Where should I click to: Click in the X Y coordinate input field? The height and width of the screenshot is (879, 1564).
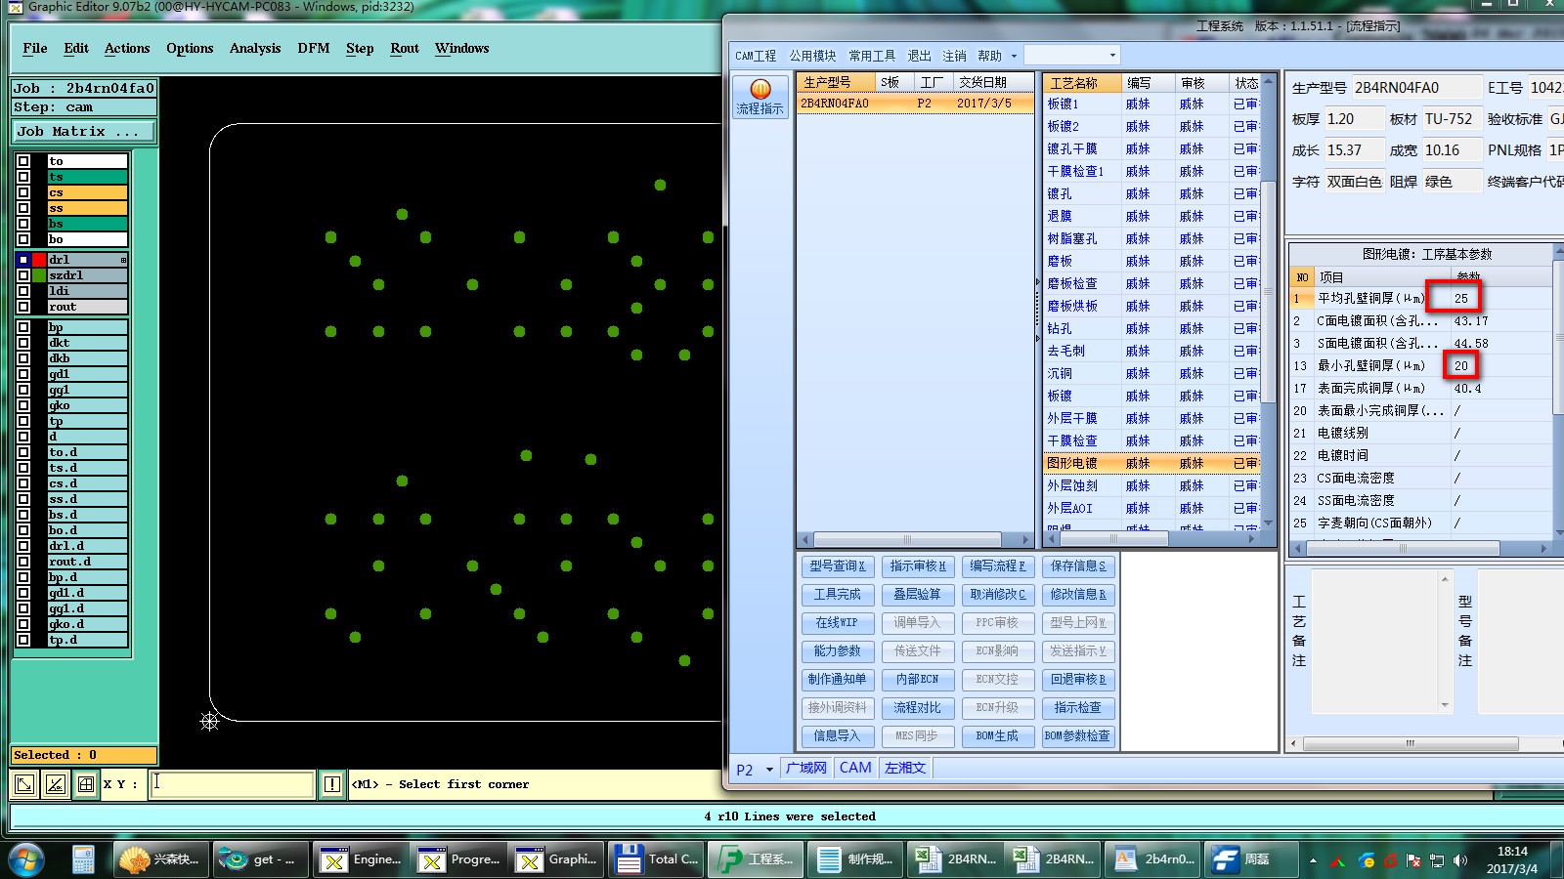pyautogui.click(x=232, y=783)
